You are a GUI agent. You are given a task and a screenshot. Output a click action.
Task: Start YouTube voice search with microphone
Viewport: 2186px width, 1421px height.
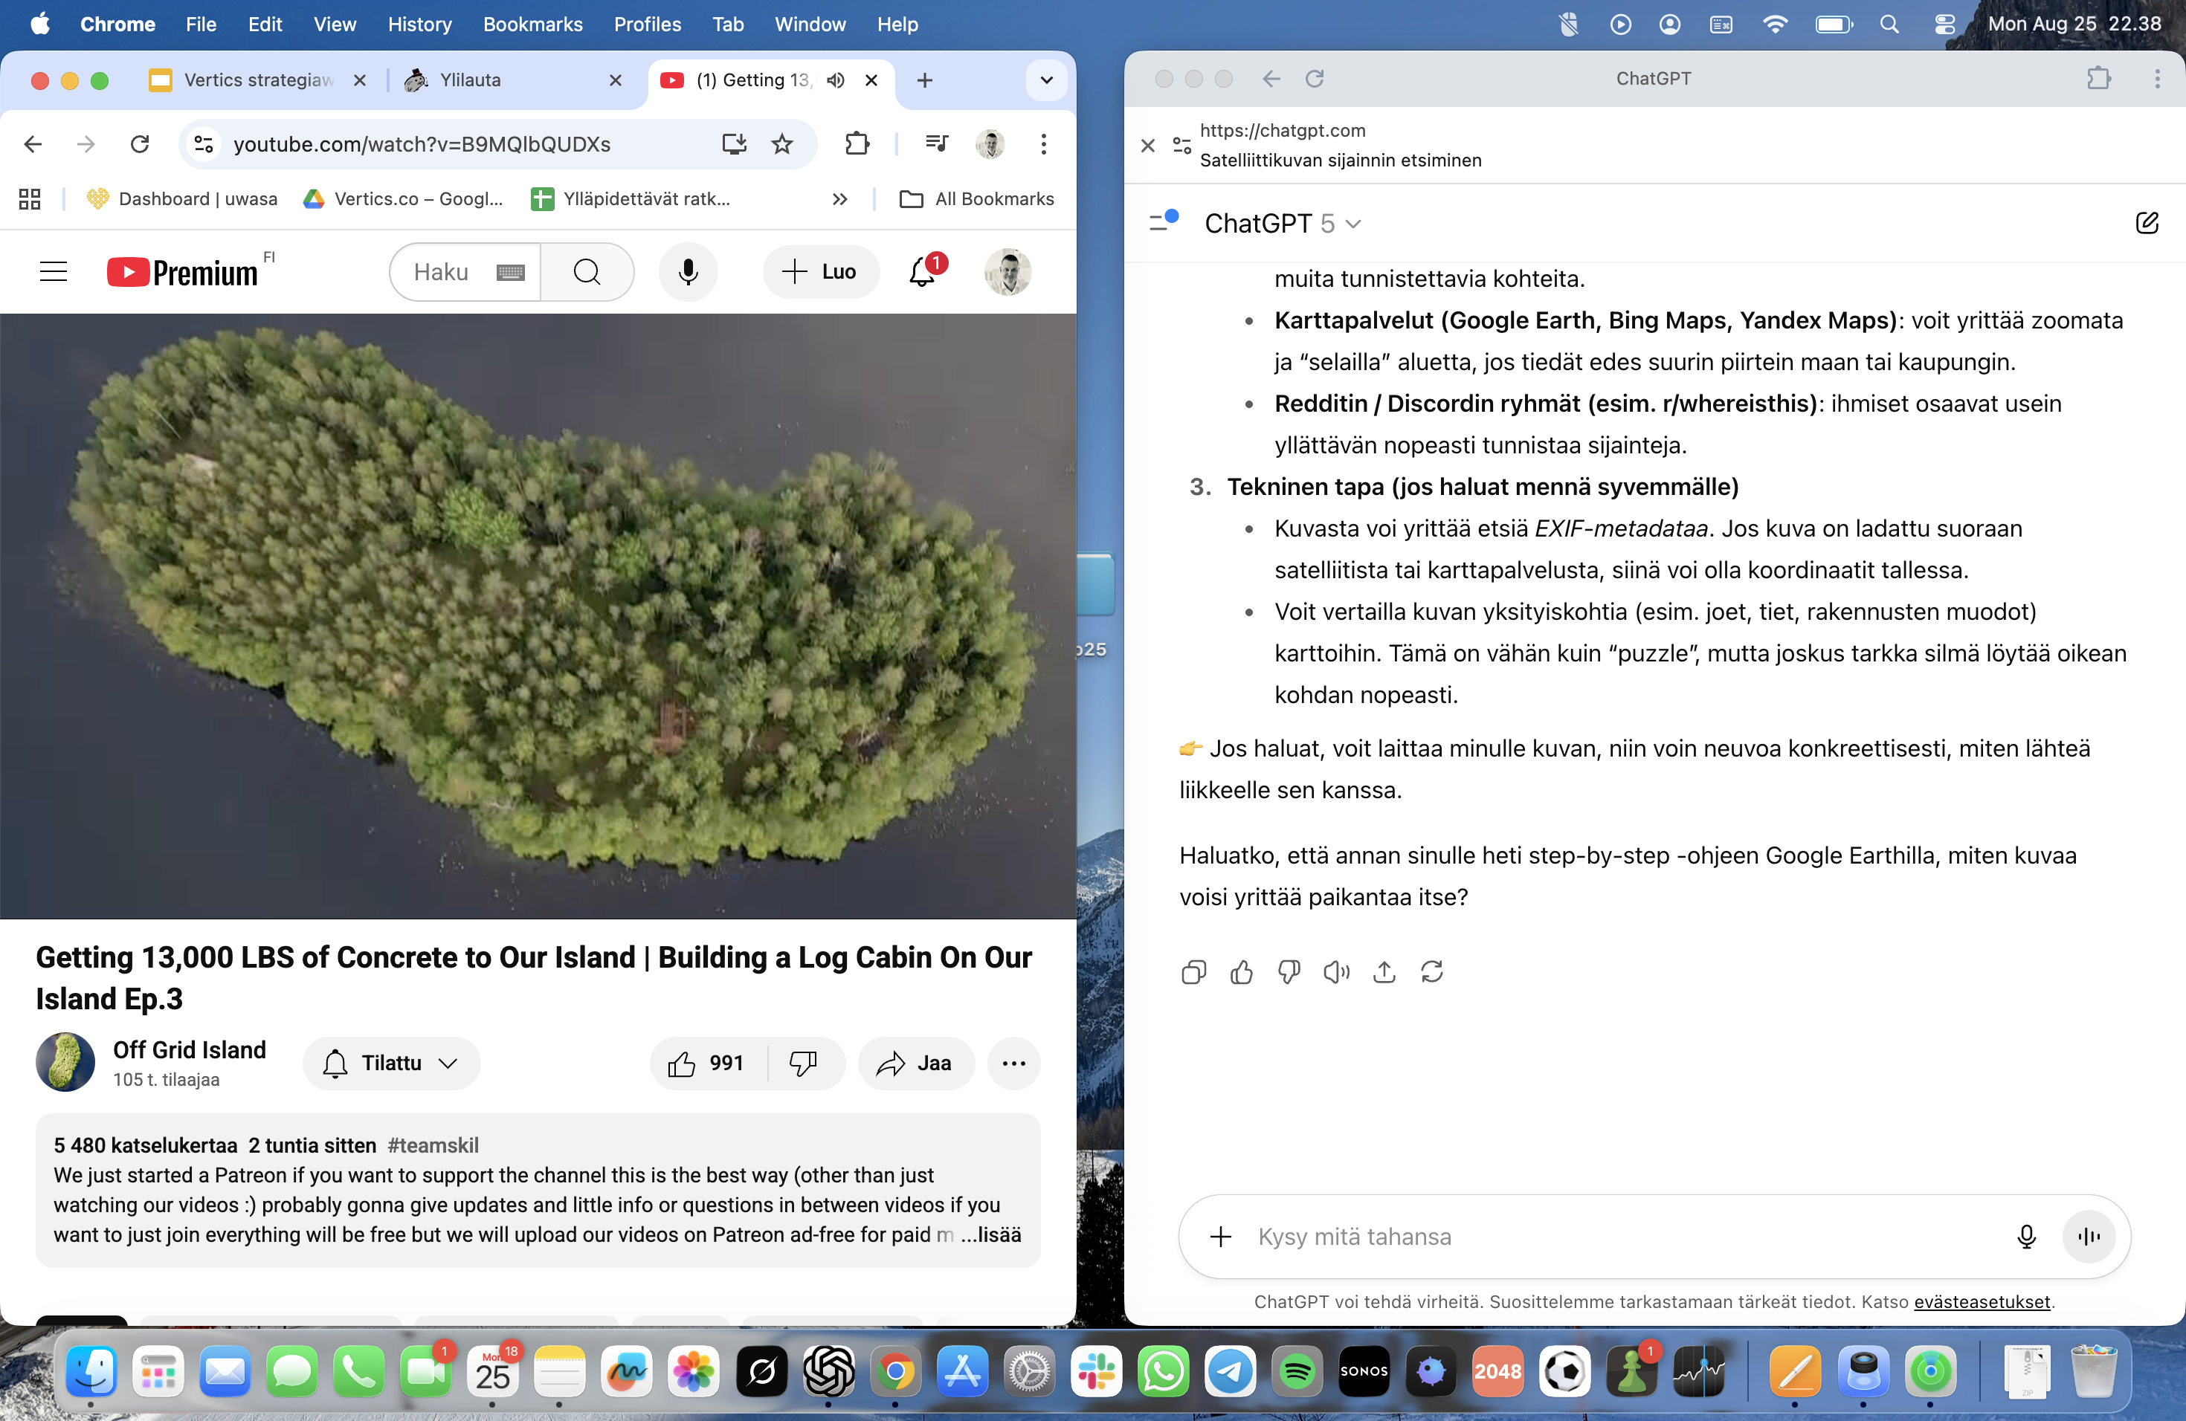tap(688, 272)
